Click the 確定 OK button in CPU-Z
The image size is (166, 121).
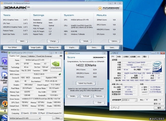tap(159, 108)
